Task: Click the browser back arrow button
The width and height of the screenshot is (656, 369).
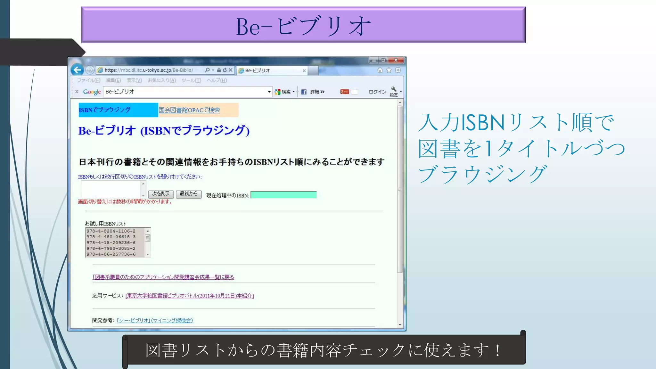Action: click(77, 70)
